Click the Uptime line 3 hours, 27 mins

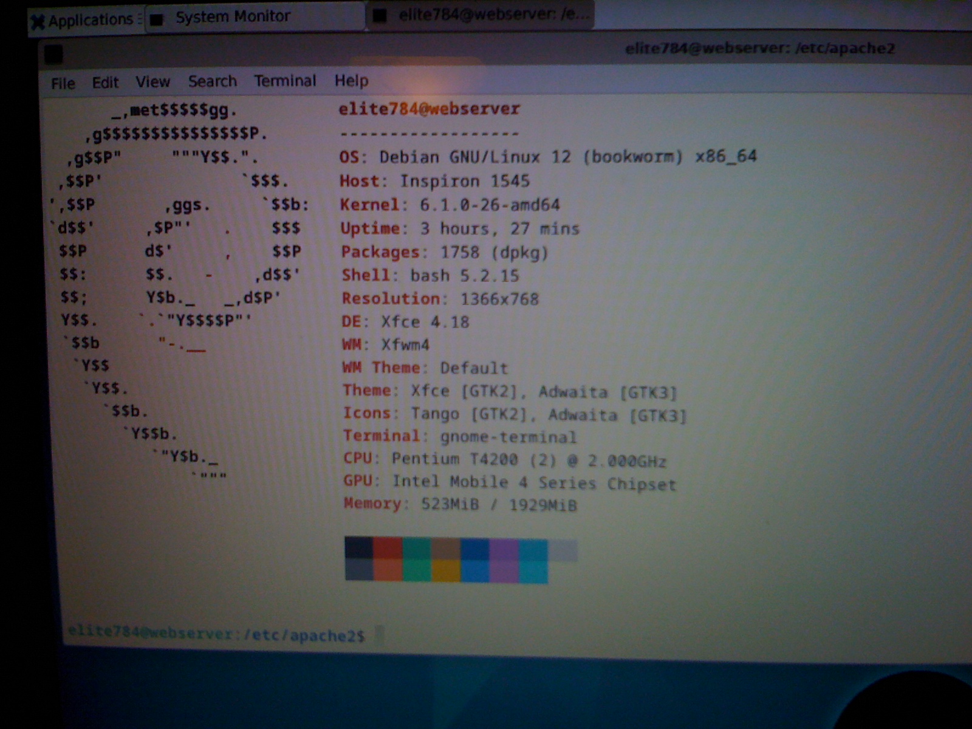click(460, 228)
